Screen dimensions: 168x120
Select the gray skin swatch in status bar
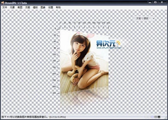(x=156, y=117)
